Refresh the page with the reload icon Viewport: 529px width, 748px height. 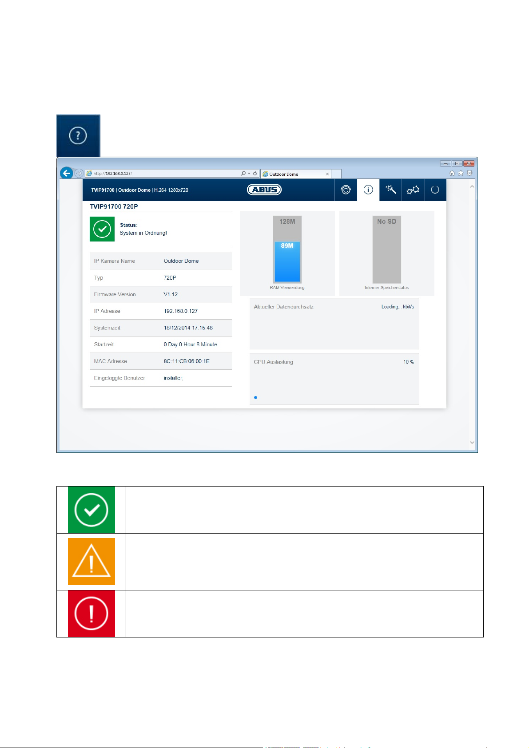(x=255, y=174)
